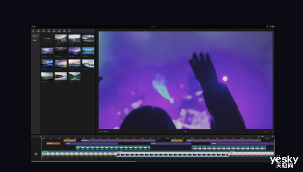
Task: Open the Adjustment tab icon at toolbar end
Action: pos(70,31)
